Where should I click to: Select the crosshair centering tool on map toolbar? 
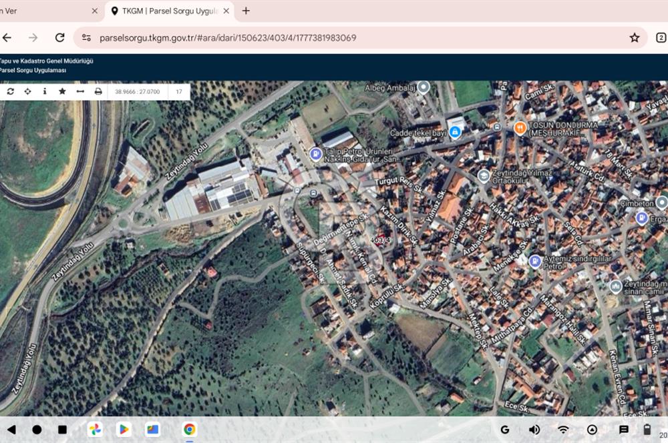click(x=27, y=91)
